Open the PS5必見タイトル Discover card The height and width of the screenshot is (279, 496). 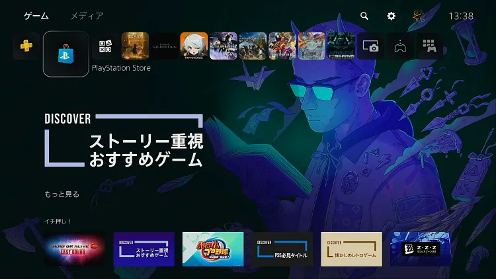[282, 249]
